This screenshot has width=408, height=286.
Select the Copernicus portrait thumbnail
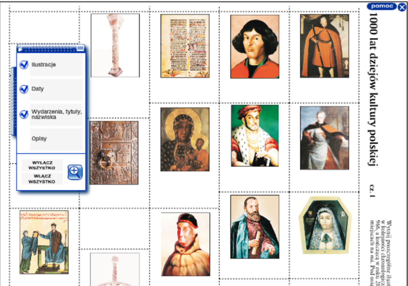tap(255, 46)
